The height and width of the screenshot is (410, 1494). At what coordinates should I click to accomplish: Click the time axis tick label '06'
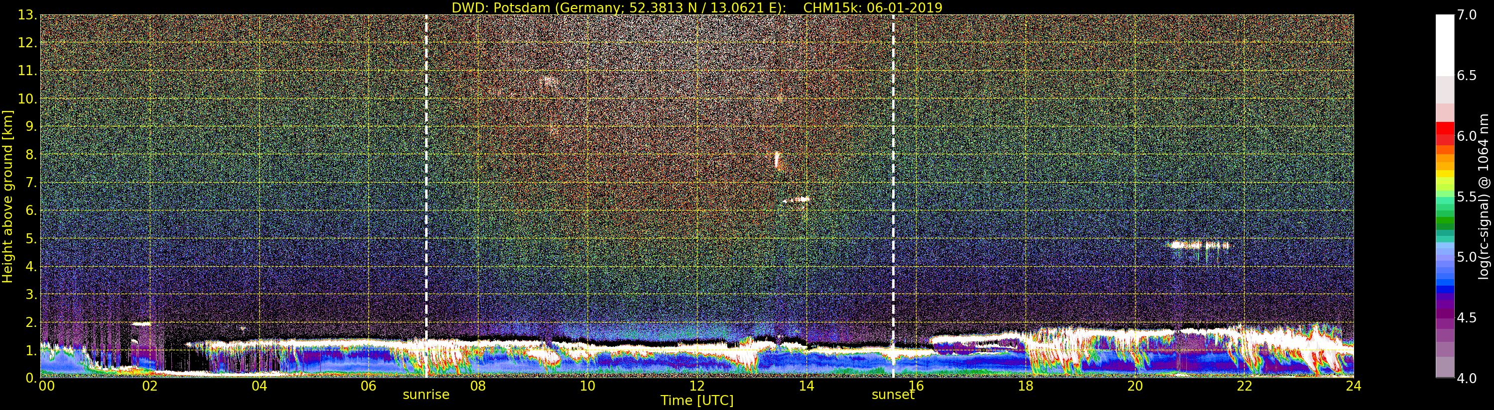(368, 386)
